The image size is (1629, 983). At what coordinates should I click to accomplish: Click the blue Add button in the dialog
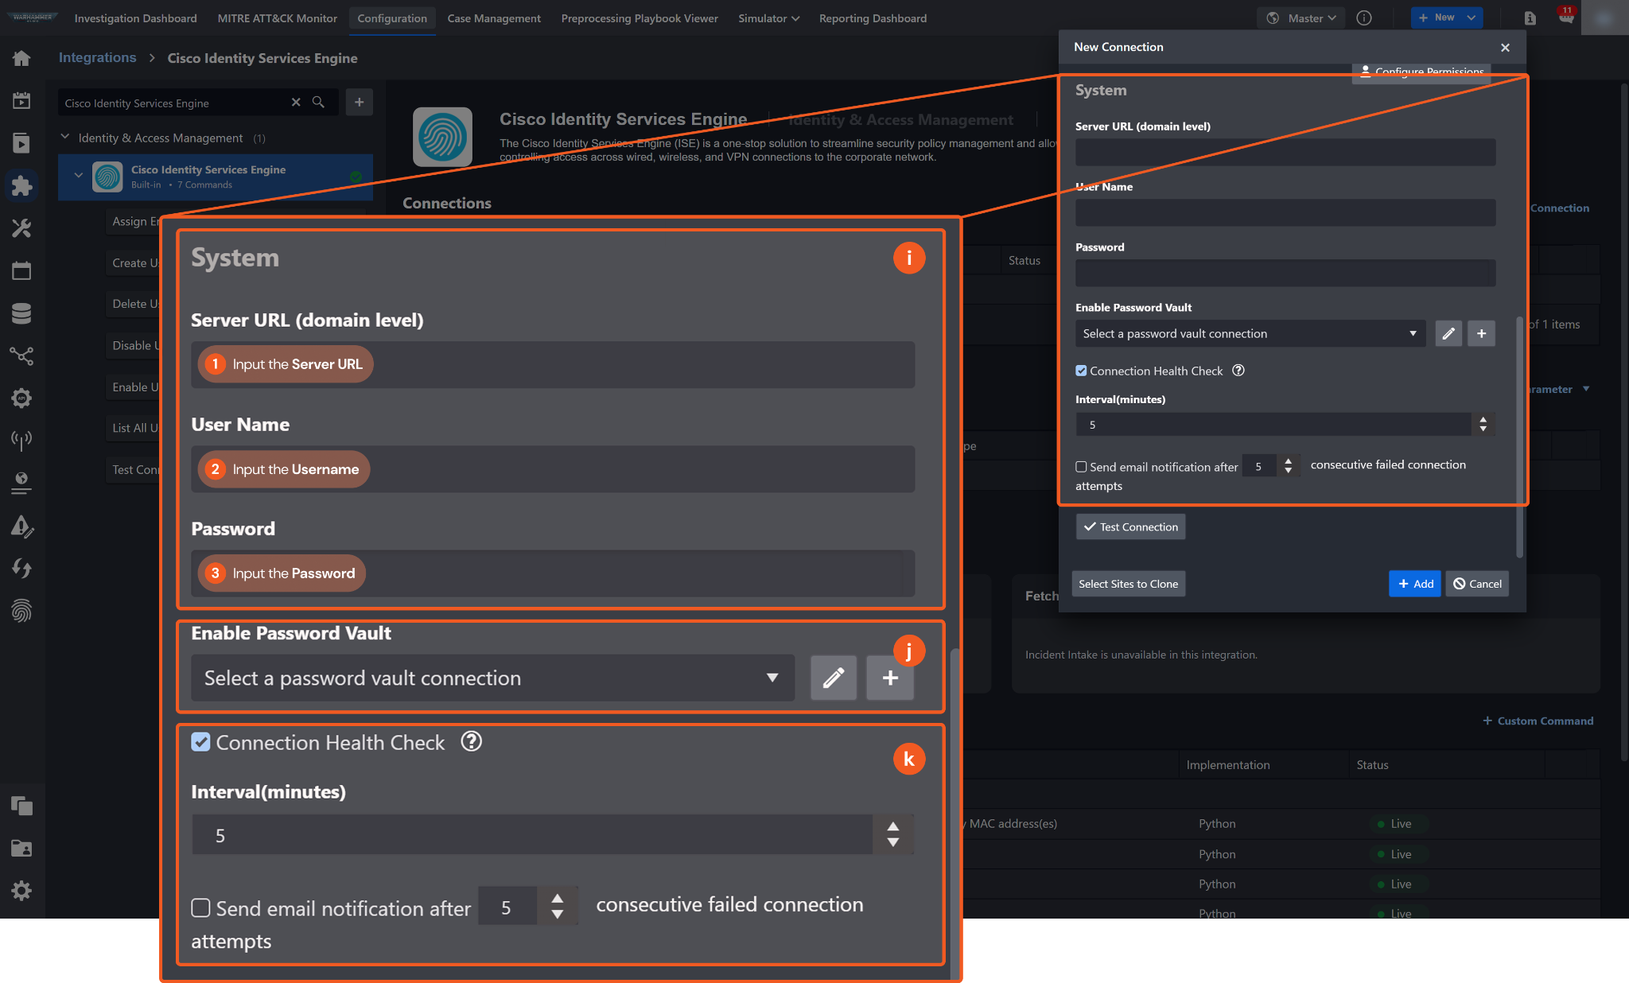pyautogui.click(x=1414, y=584)
